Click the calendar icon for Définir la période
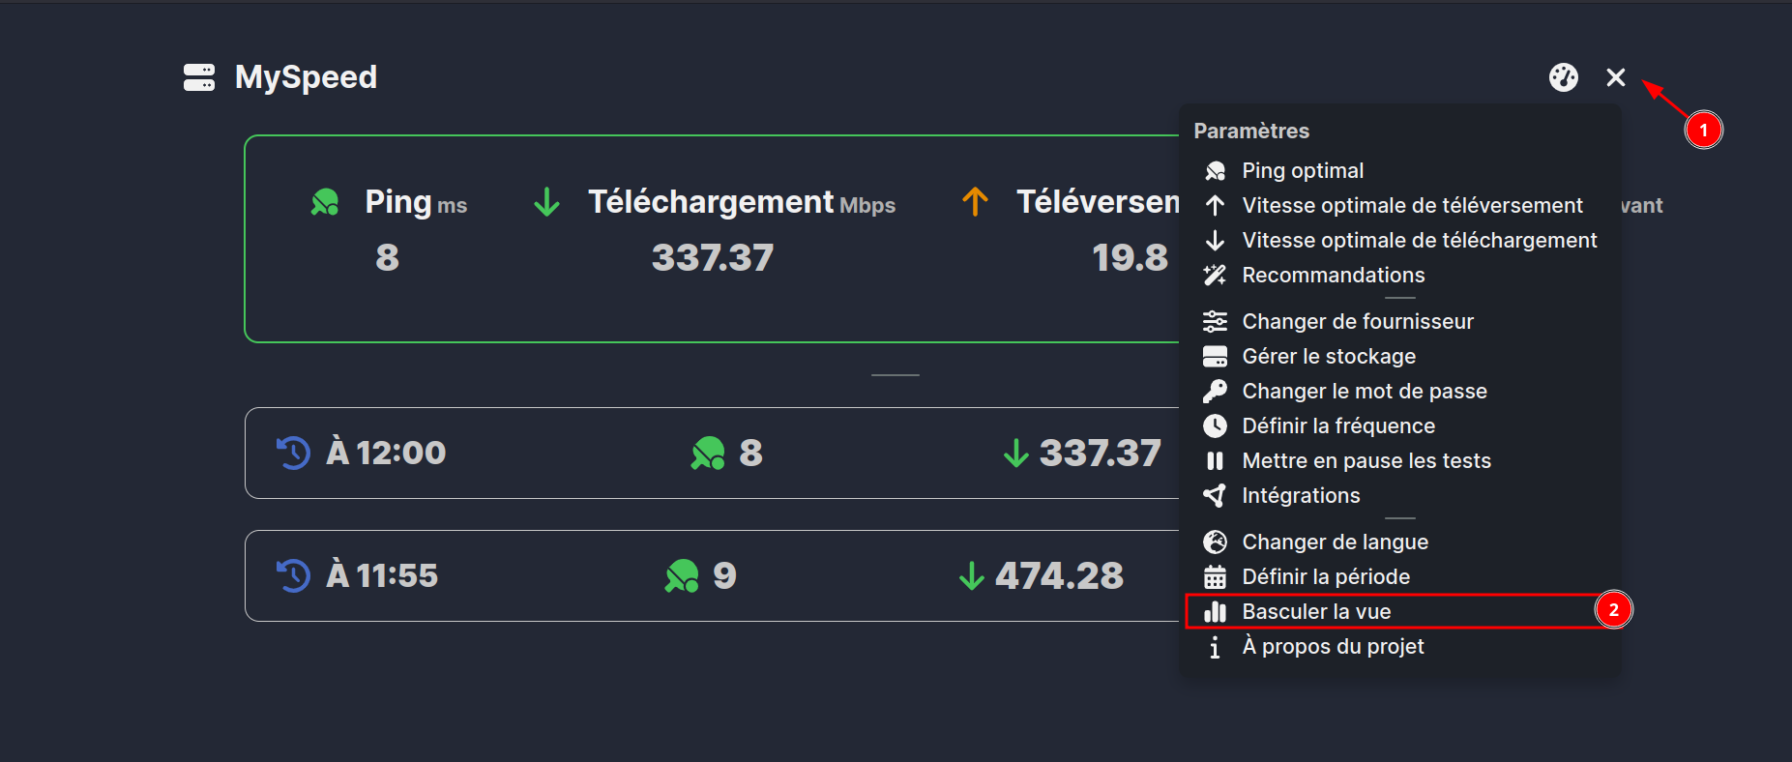Image resolution: width=1792 pixels, height=762 pixels. (1215, 577)
